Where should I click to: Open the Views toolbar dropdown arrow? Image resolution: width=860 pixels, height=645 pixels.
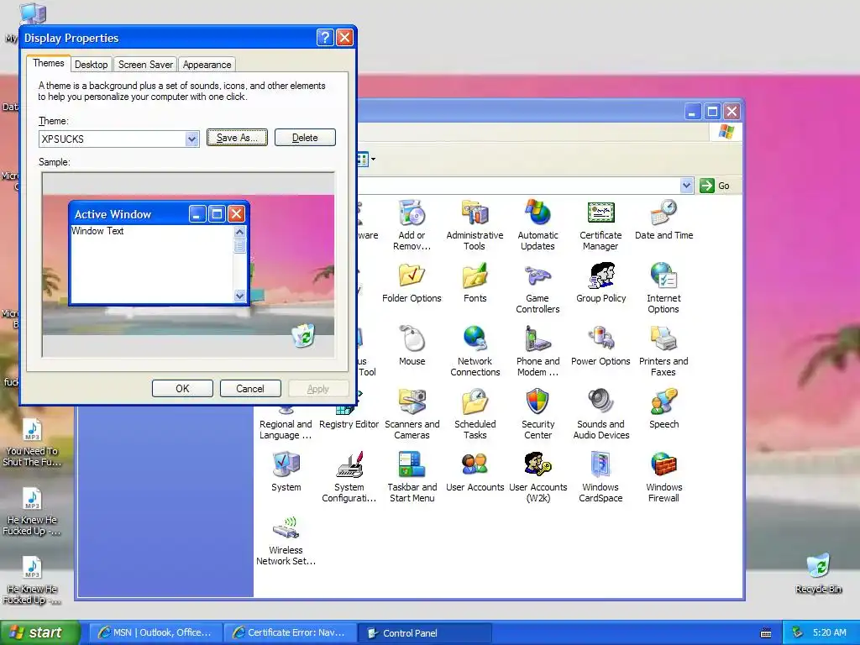pos(373,160)
